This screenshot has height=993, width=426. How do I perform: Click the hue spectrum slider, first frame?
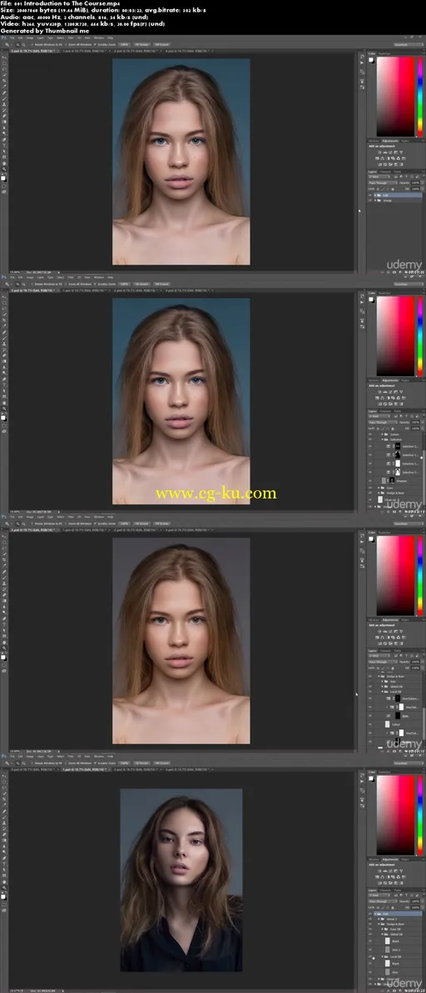[420, 97]
